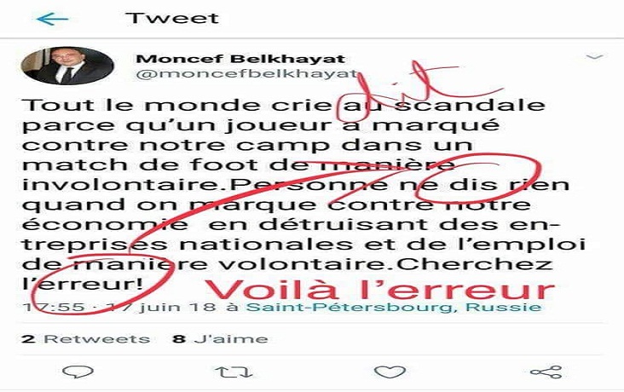Open the Moncef Belkhayat display name
This screenshot has width=624, height=392.
(x=240, y=59)
